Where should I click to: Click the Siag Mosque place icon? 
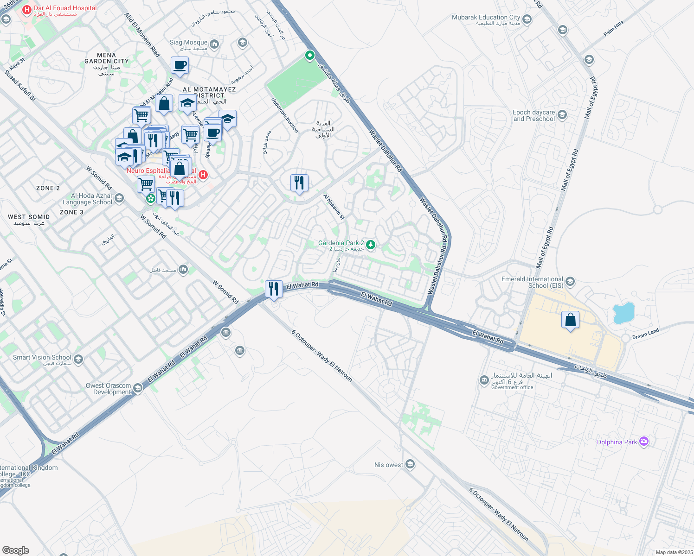point(214,44)
